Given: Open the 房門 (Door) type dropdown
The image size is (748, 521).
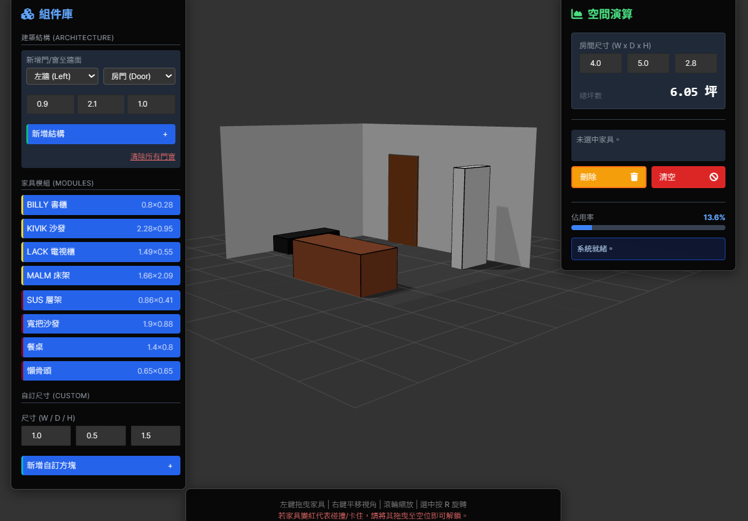Looking at the screenshot, I should click(139, 76).
